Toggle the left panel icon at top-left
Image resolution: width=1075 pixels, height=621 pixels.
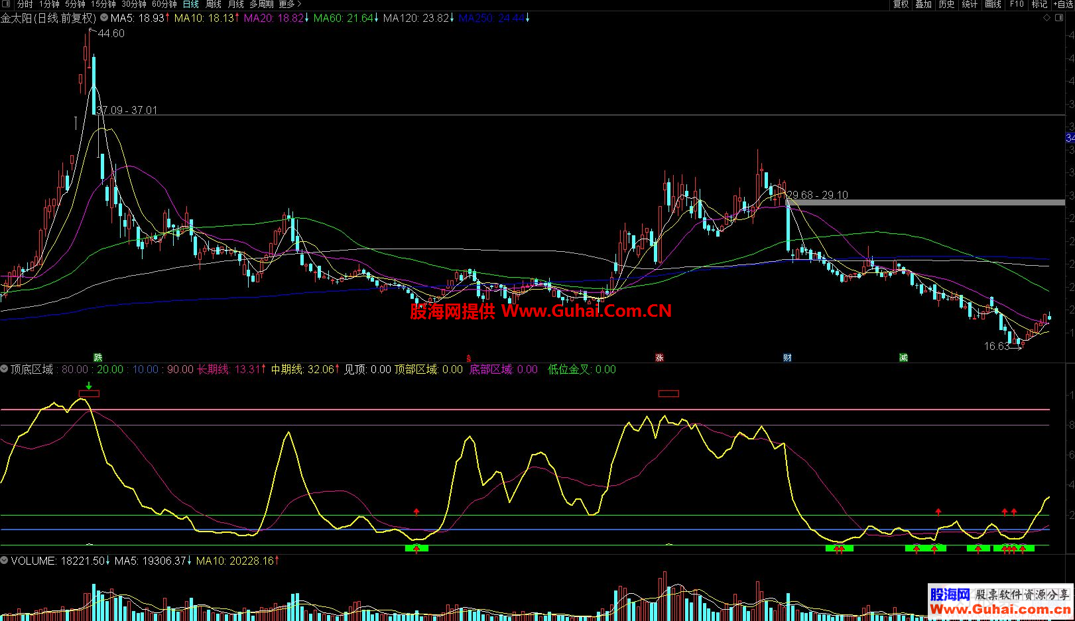7,4
